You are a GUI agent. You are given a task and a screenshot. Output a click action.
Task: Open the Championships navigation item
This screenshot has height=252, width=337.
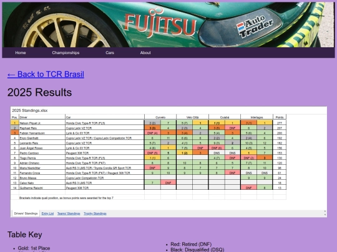[66, 53]
